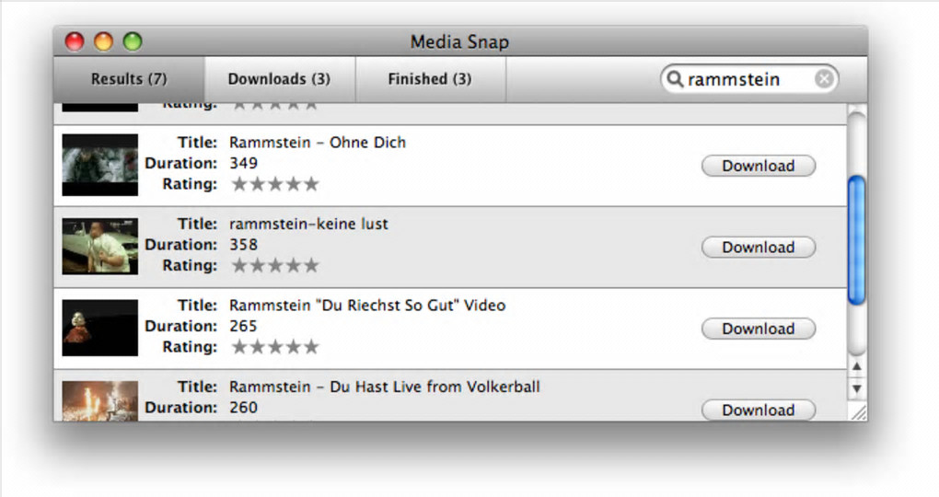Open the Downloads (3) tab
Screen dimensions: 939x497
click(279, 79)
